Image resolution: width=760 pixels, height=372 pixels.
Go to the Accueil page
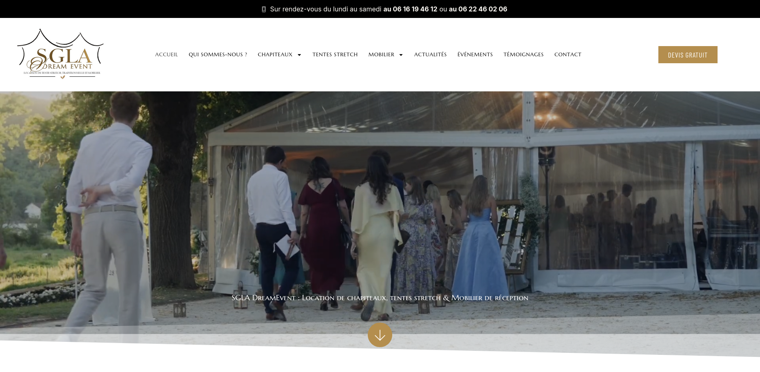click(166, 55)
